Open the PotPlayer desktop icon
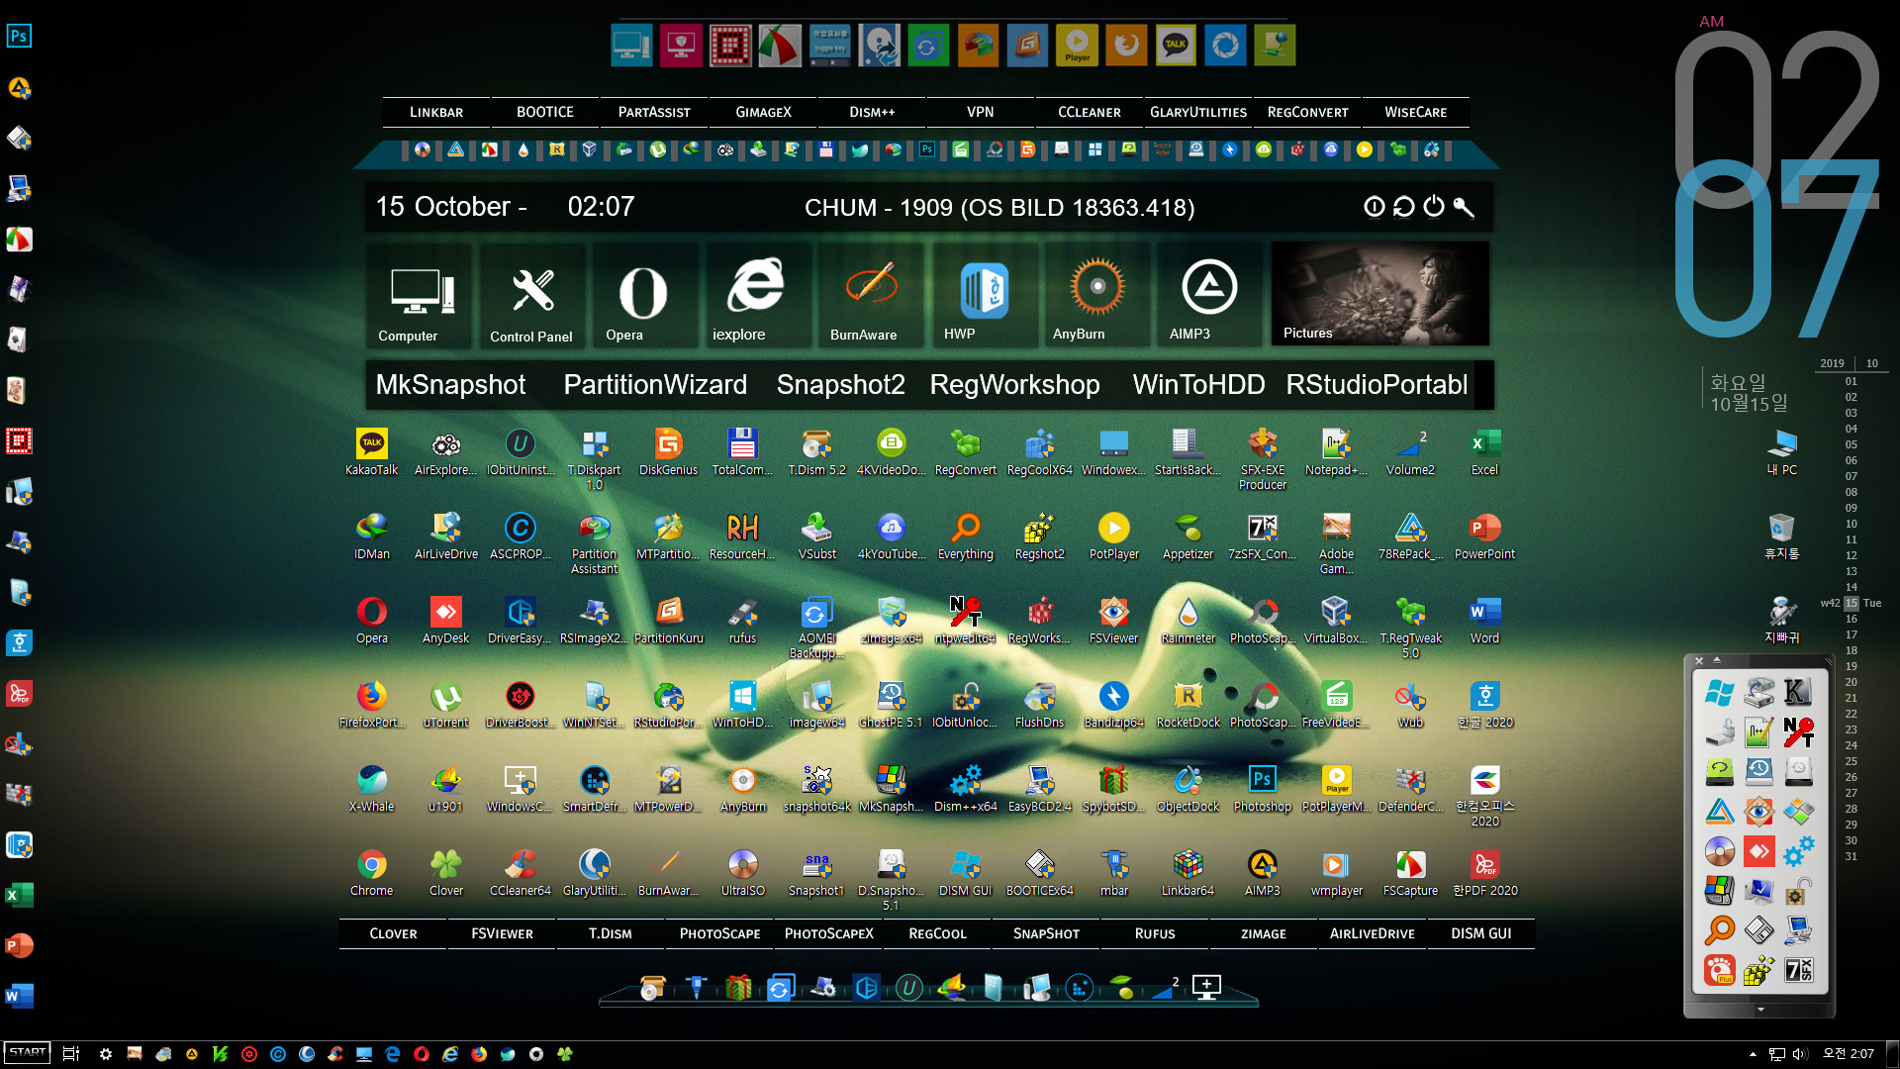This screenshot has width=1900, height=1069. (x=1113, y=536)
